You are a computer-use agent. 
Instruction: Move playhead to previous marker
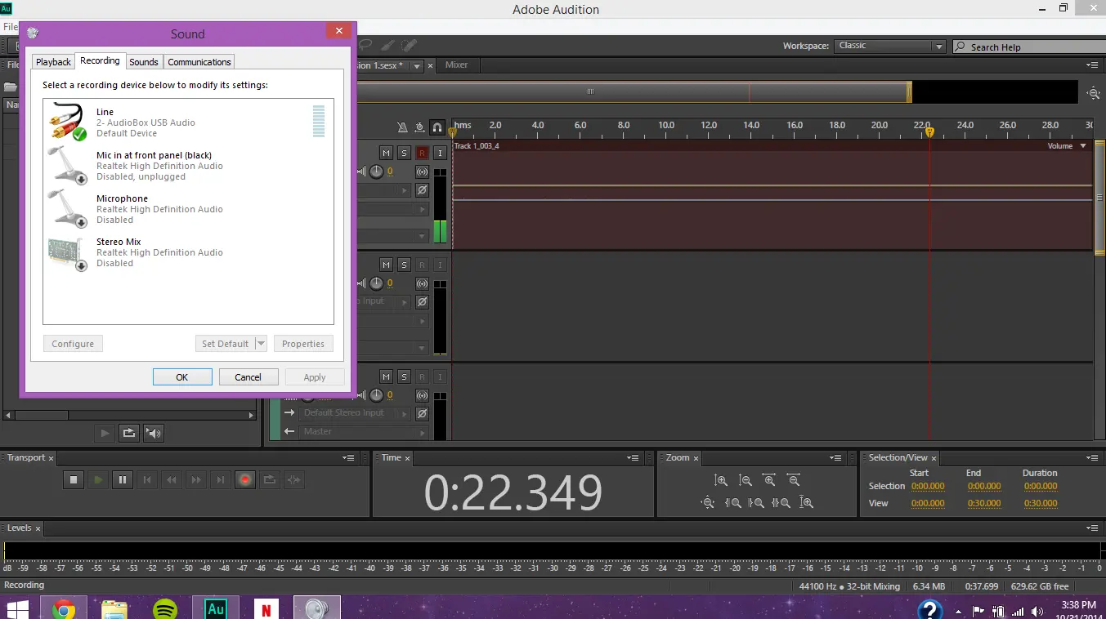click(147, 480)
